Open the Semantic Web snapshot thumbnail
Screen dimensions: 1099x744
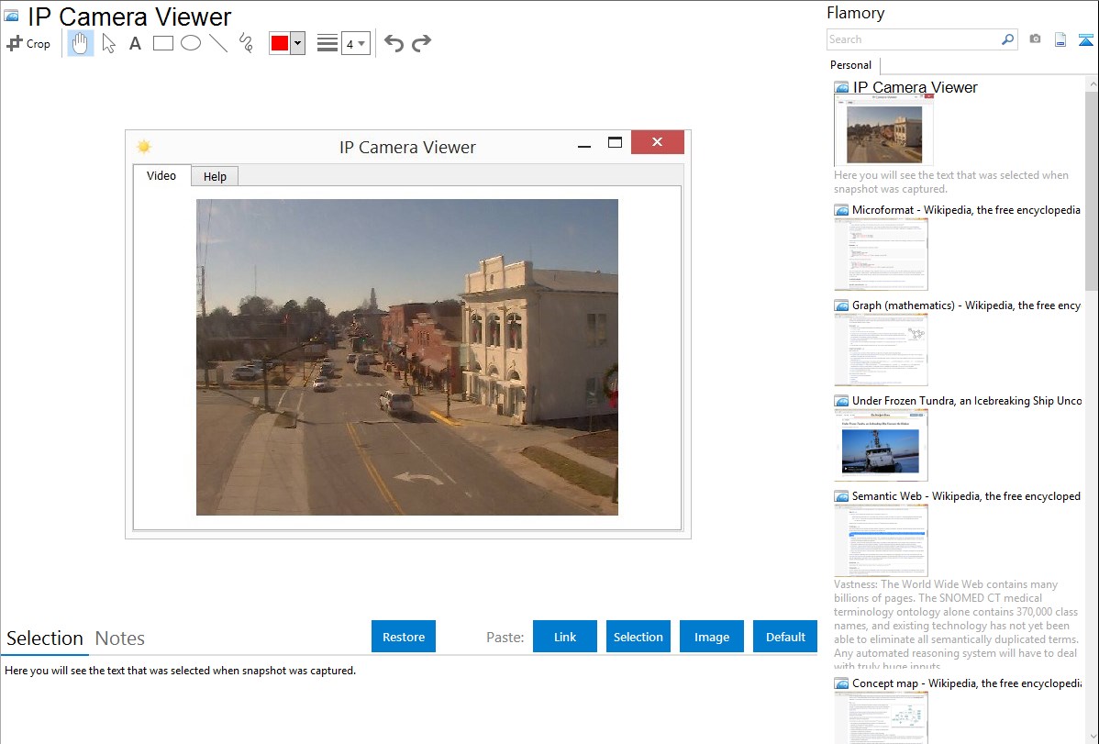[x=881, y=540]
